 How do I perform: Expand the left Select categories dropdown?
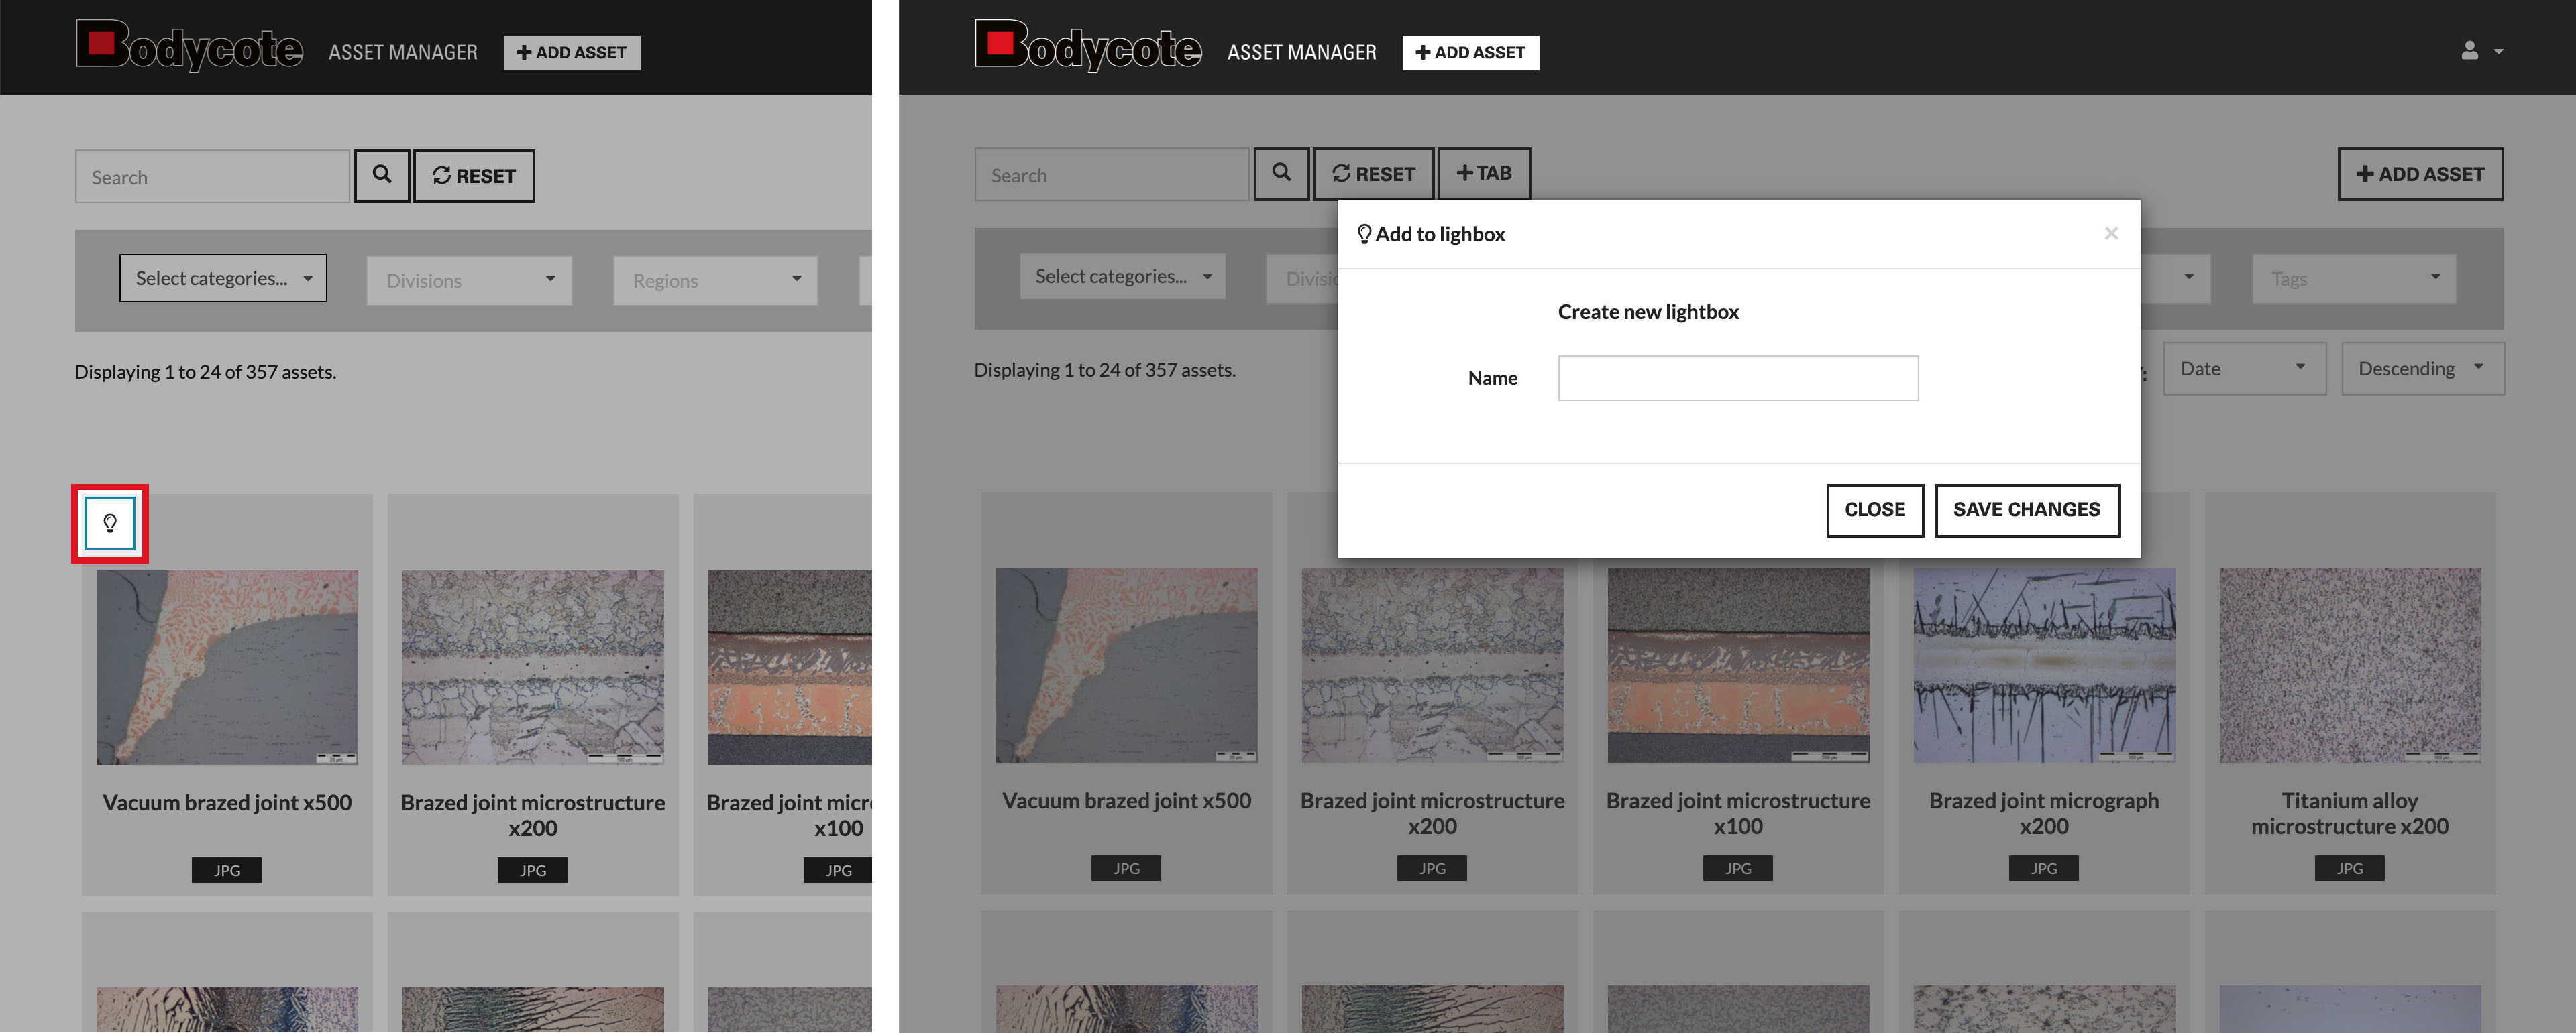(223, 279)
